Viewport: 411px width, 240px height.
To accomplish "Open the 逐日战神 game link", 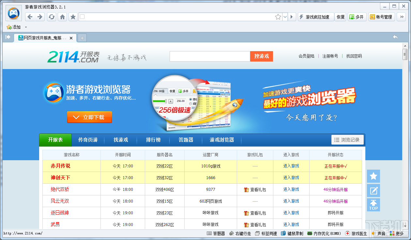I will pyautogui.click(x=60, y=213).
